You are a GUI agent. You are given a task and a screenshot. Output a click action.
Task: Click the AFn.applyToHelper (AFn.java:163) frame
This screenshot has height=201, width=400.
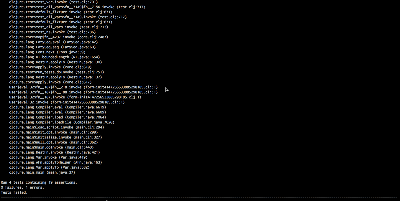[x=55, y=162]
